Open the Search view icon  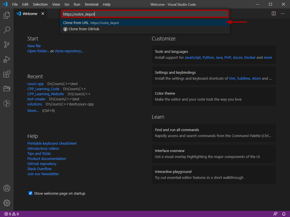[7, 30]
